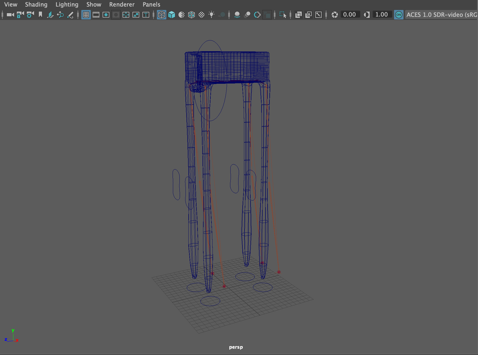Open the Panels menu

coord(151,4)
